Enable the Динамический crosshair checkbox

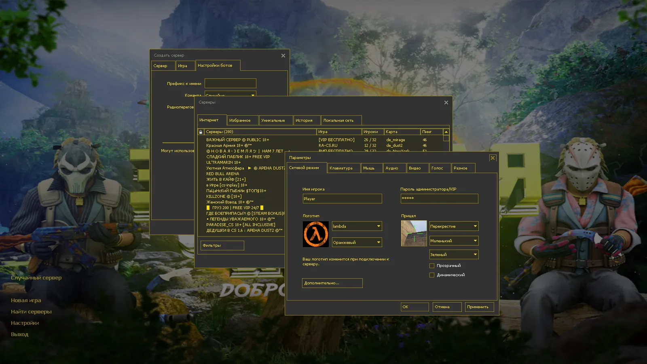432,275
